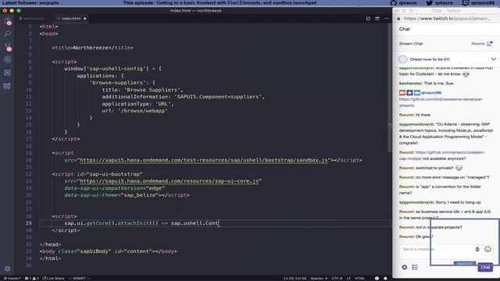The image size is (500, 281).
Task: Split the editor to the right
Action: [377, 19]
